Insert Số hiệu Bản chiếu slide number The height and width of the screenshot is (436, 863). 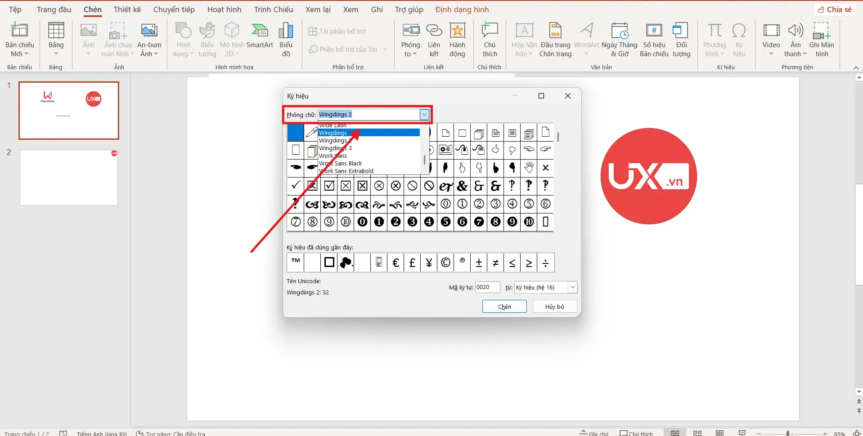(x=654, y=40)
